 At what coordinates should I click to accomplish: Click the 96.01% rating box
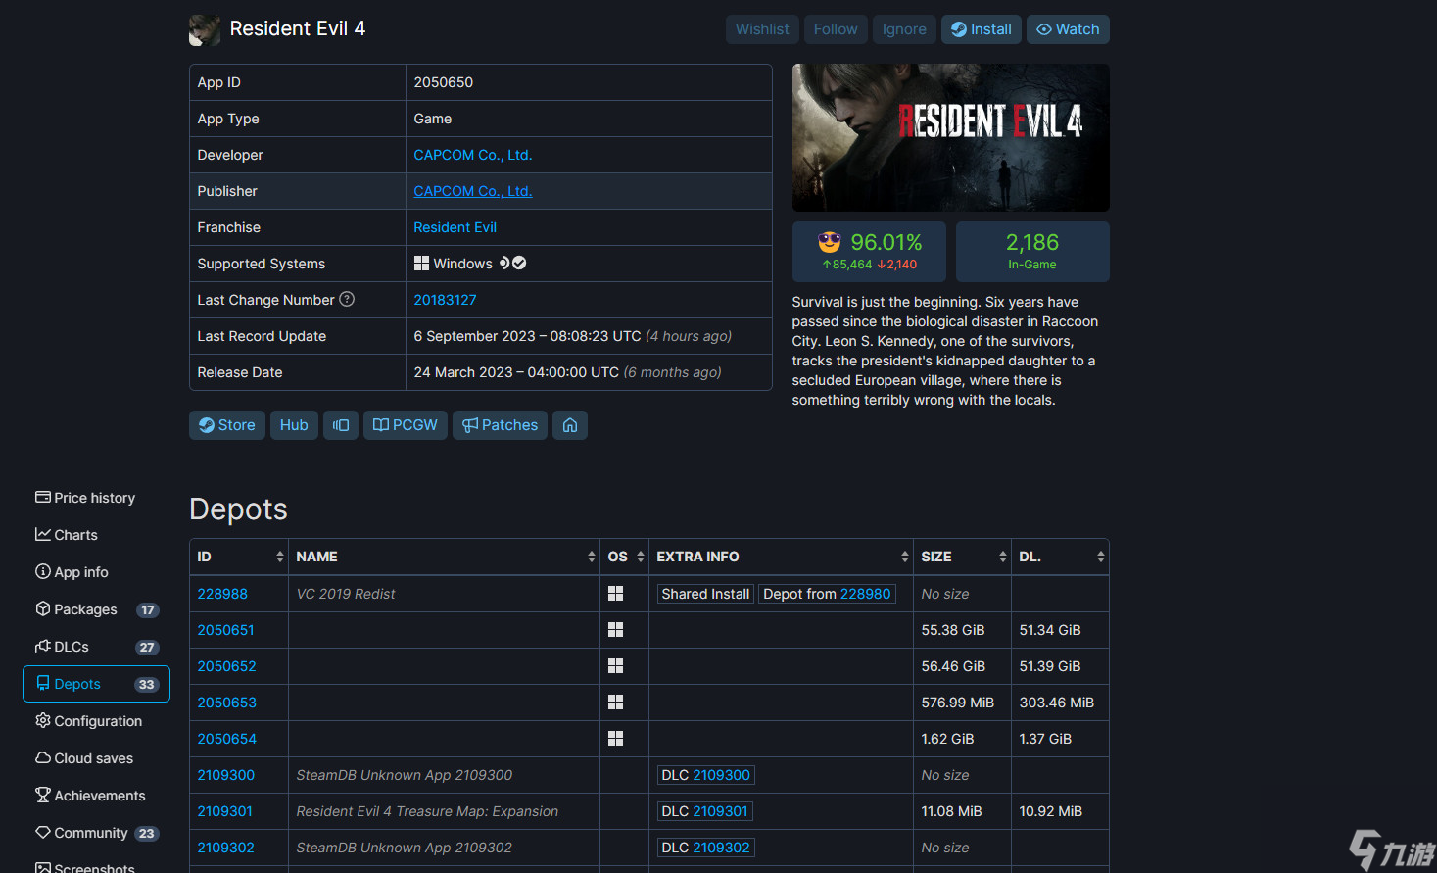pos(869,252)
